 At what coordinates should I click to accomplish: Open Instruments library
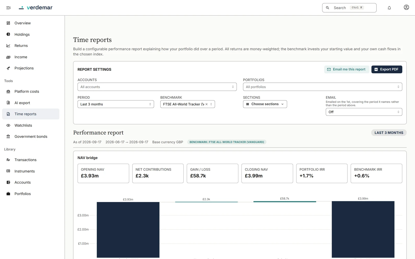[31, 171]
